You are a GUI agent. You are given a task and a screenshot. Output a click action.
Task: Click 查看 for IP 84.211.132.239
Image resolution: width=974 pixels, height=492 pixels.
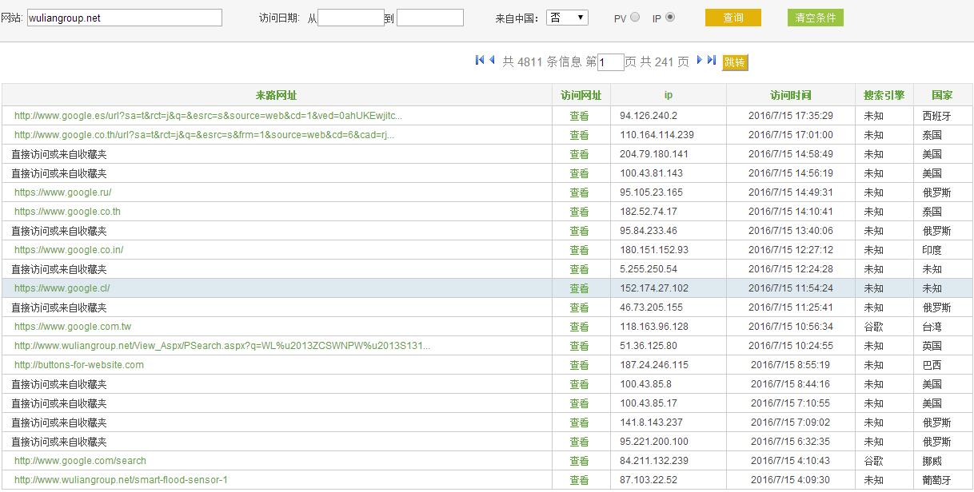(x=579, y=461)
